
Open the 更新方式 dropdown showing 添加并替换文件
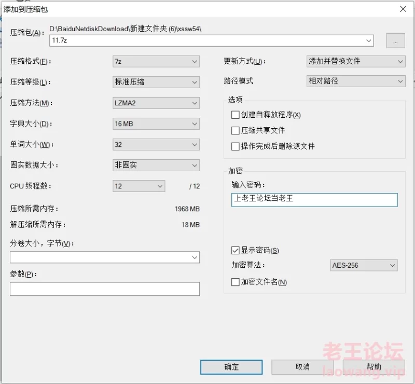[x=356, y=61]
